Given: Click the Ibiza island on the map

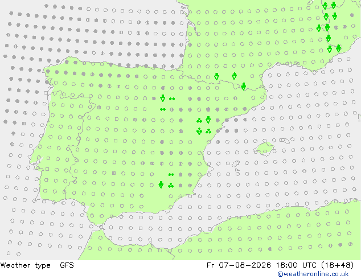Looking at the screenshot, I should pyautogui.click(x=235, y=164).
